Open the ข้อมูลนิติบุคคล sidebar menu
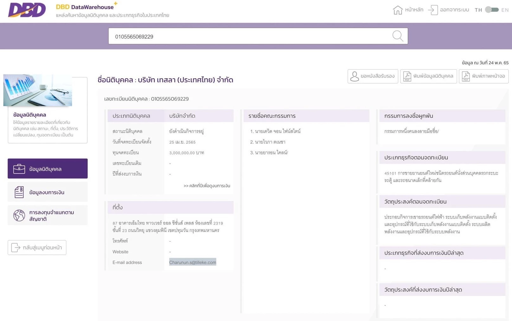This screenshot has height=321, width=512. pyautogui.click(x=48, y=169)
